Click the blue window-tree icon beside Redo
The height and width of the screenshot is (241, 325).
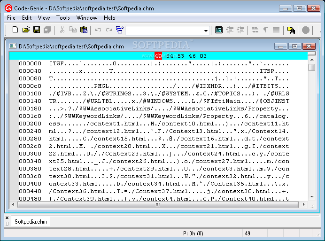point(120,30)
